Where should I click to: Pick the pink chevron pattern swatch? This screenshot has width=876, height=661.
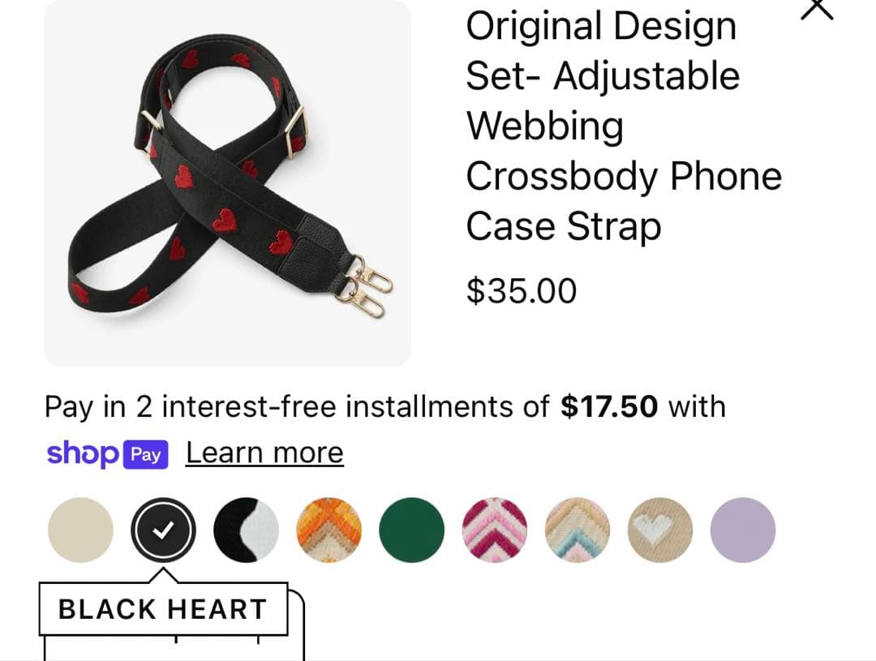(495, 530)
